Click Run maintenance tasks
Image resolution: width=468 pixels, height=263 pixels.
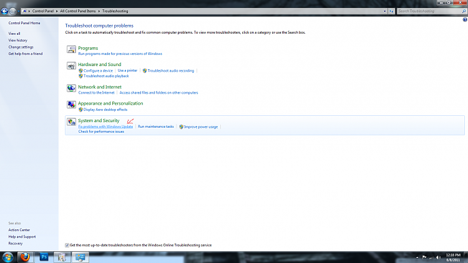click(156, 127)
